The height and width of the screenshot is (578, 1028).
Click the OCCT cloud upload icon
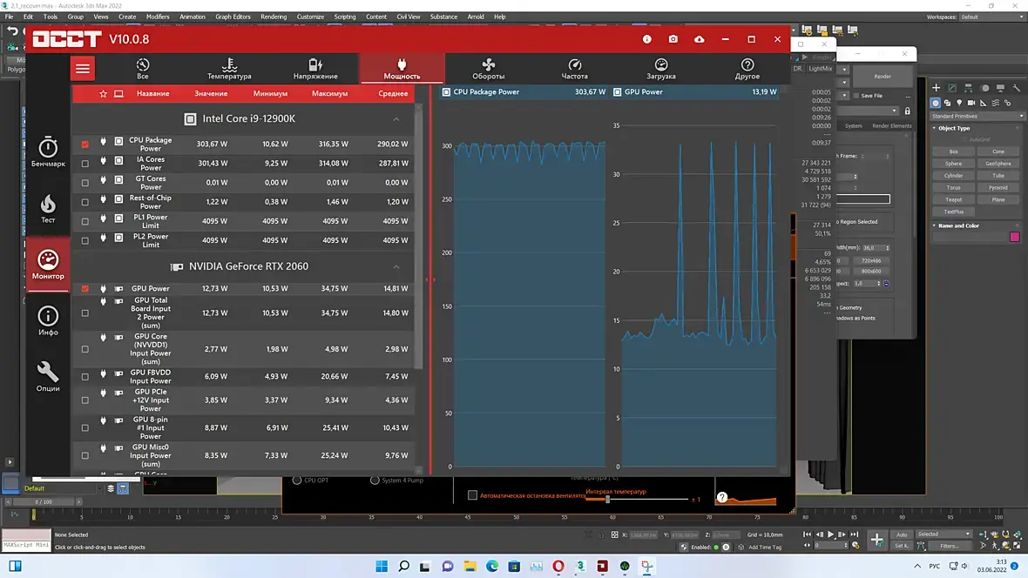click(699, 39)
